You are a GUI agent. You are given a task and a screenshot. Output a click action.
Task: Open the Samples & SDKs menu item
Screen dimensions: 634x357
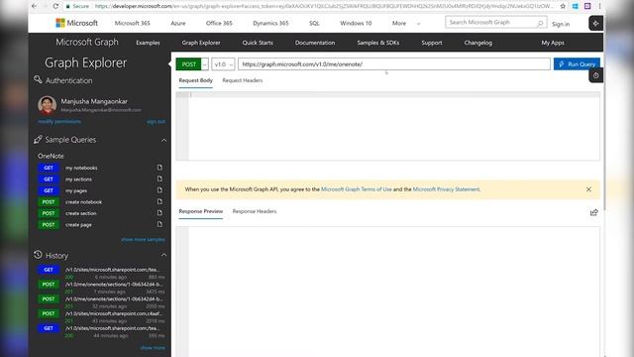click(378, 43)
